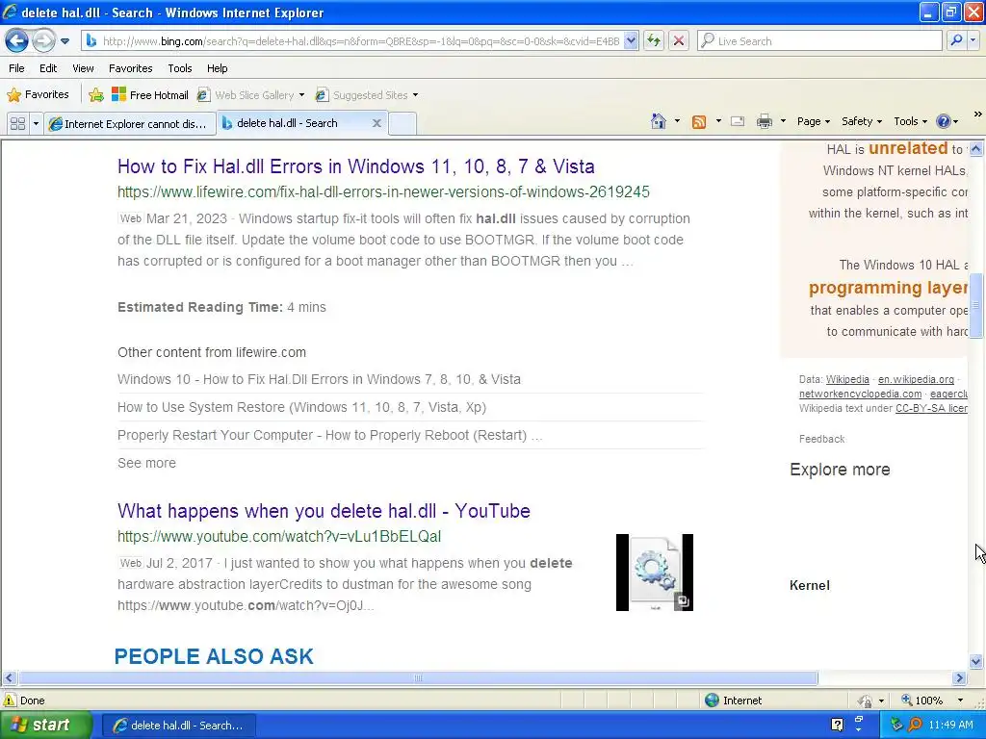
Task: Stop loading with the red X button
Action: point(679,41)
